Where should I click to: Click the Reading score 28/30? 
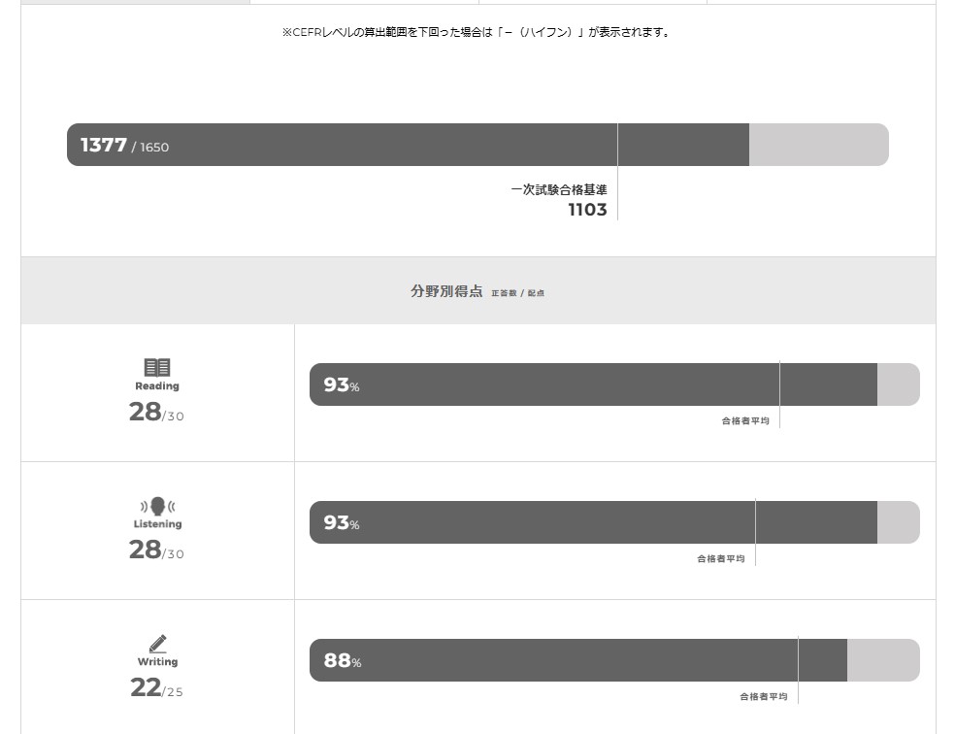156,412
